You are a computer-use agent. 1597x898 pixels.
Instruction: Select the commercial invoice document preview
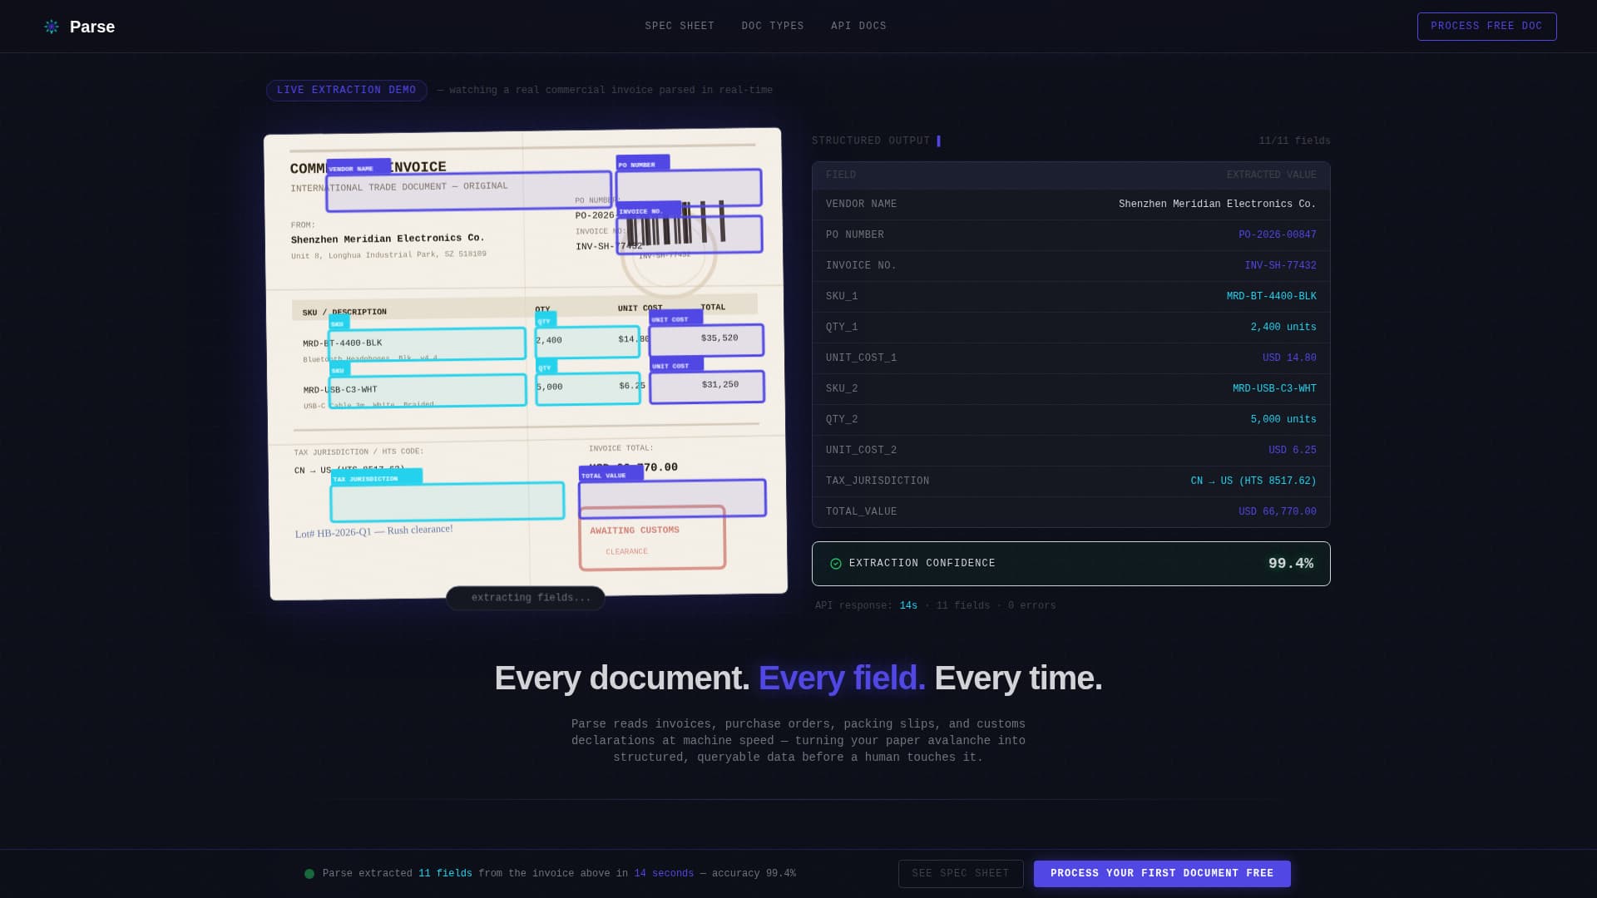(x=526, y=363)
